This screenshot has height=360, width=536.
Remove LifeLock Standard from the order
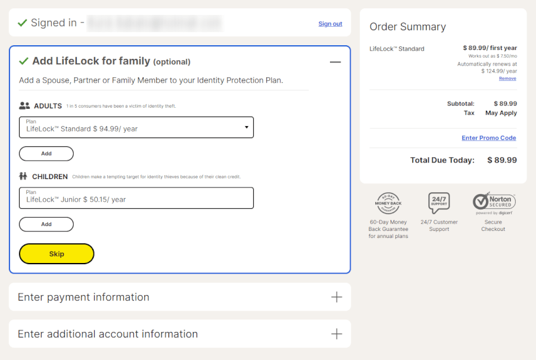tap(507, 79)
